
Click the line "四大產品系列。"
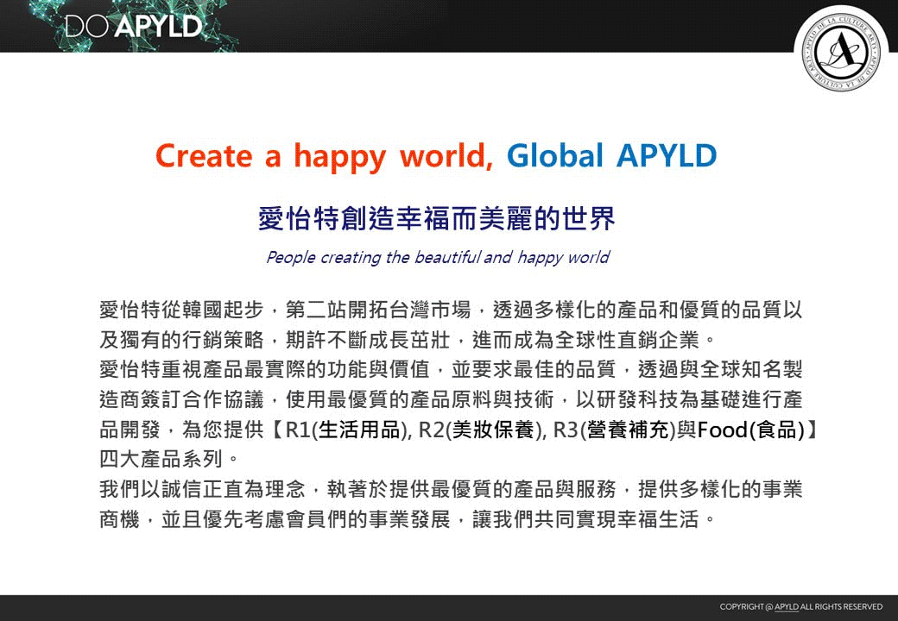[x=169, y=459]
